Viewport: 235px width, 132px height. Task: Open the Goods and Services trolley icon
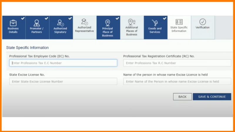point(155,23)
